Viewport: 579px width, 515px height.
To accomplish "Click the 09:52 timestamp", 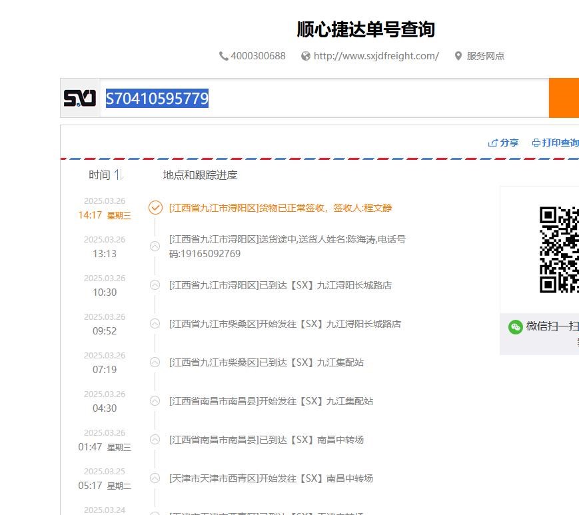I will coord(105,331).
